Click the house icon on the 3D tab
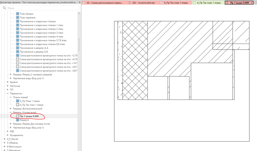Image resolution: width=257 pixels, height=151 pixels. pos(130,3)
